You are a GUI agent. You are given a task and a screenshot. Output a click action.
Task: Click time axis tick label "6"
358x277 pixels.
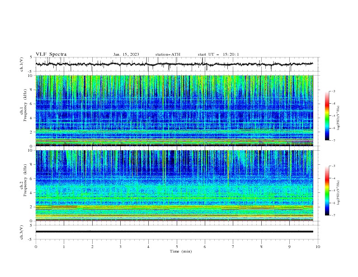tap(205, 247)
